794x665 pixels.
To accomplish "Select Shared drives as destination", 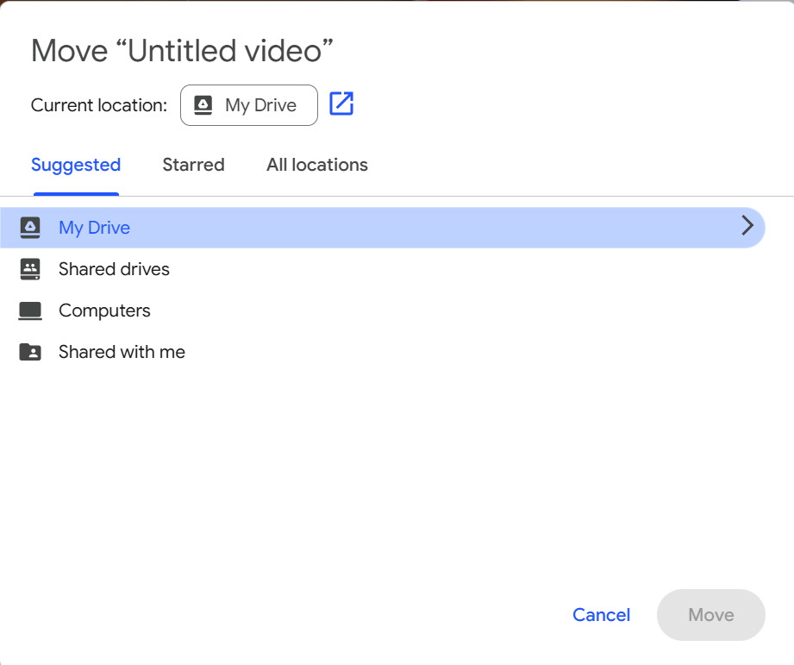I will pos(382,269).
